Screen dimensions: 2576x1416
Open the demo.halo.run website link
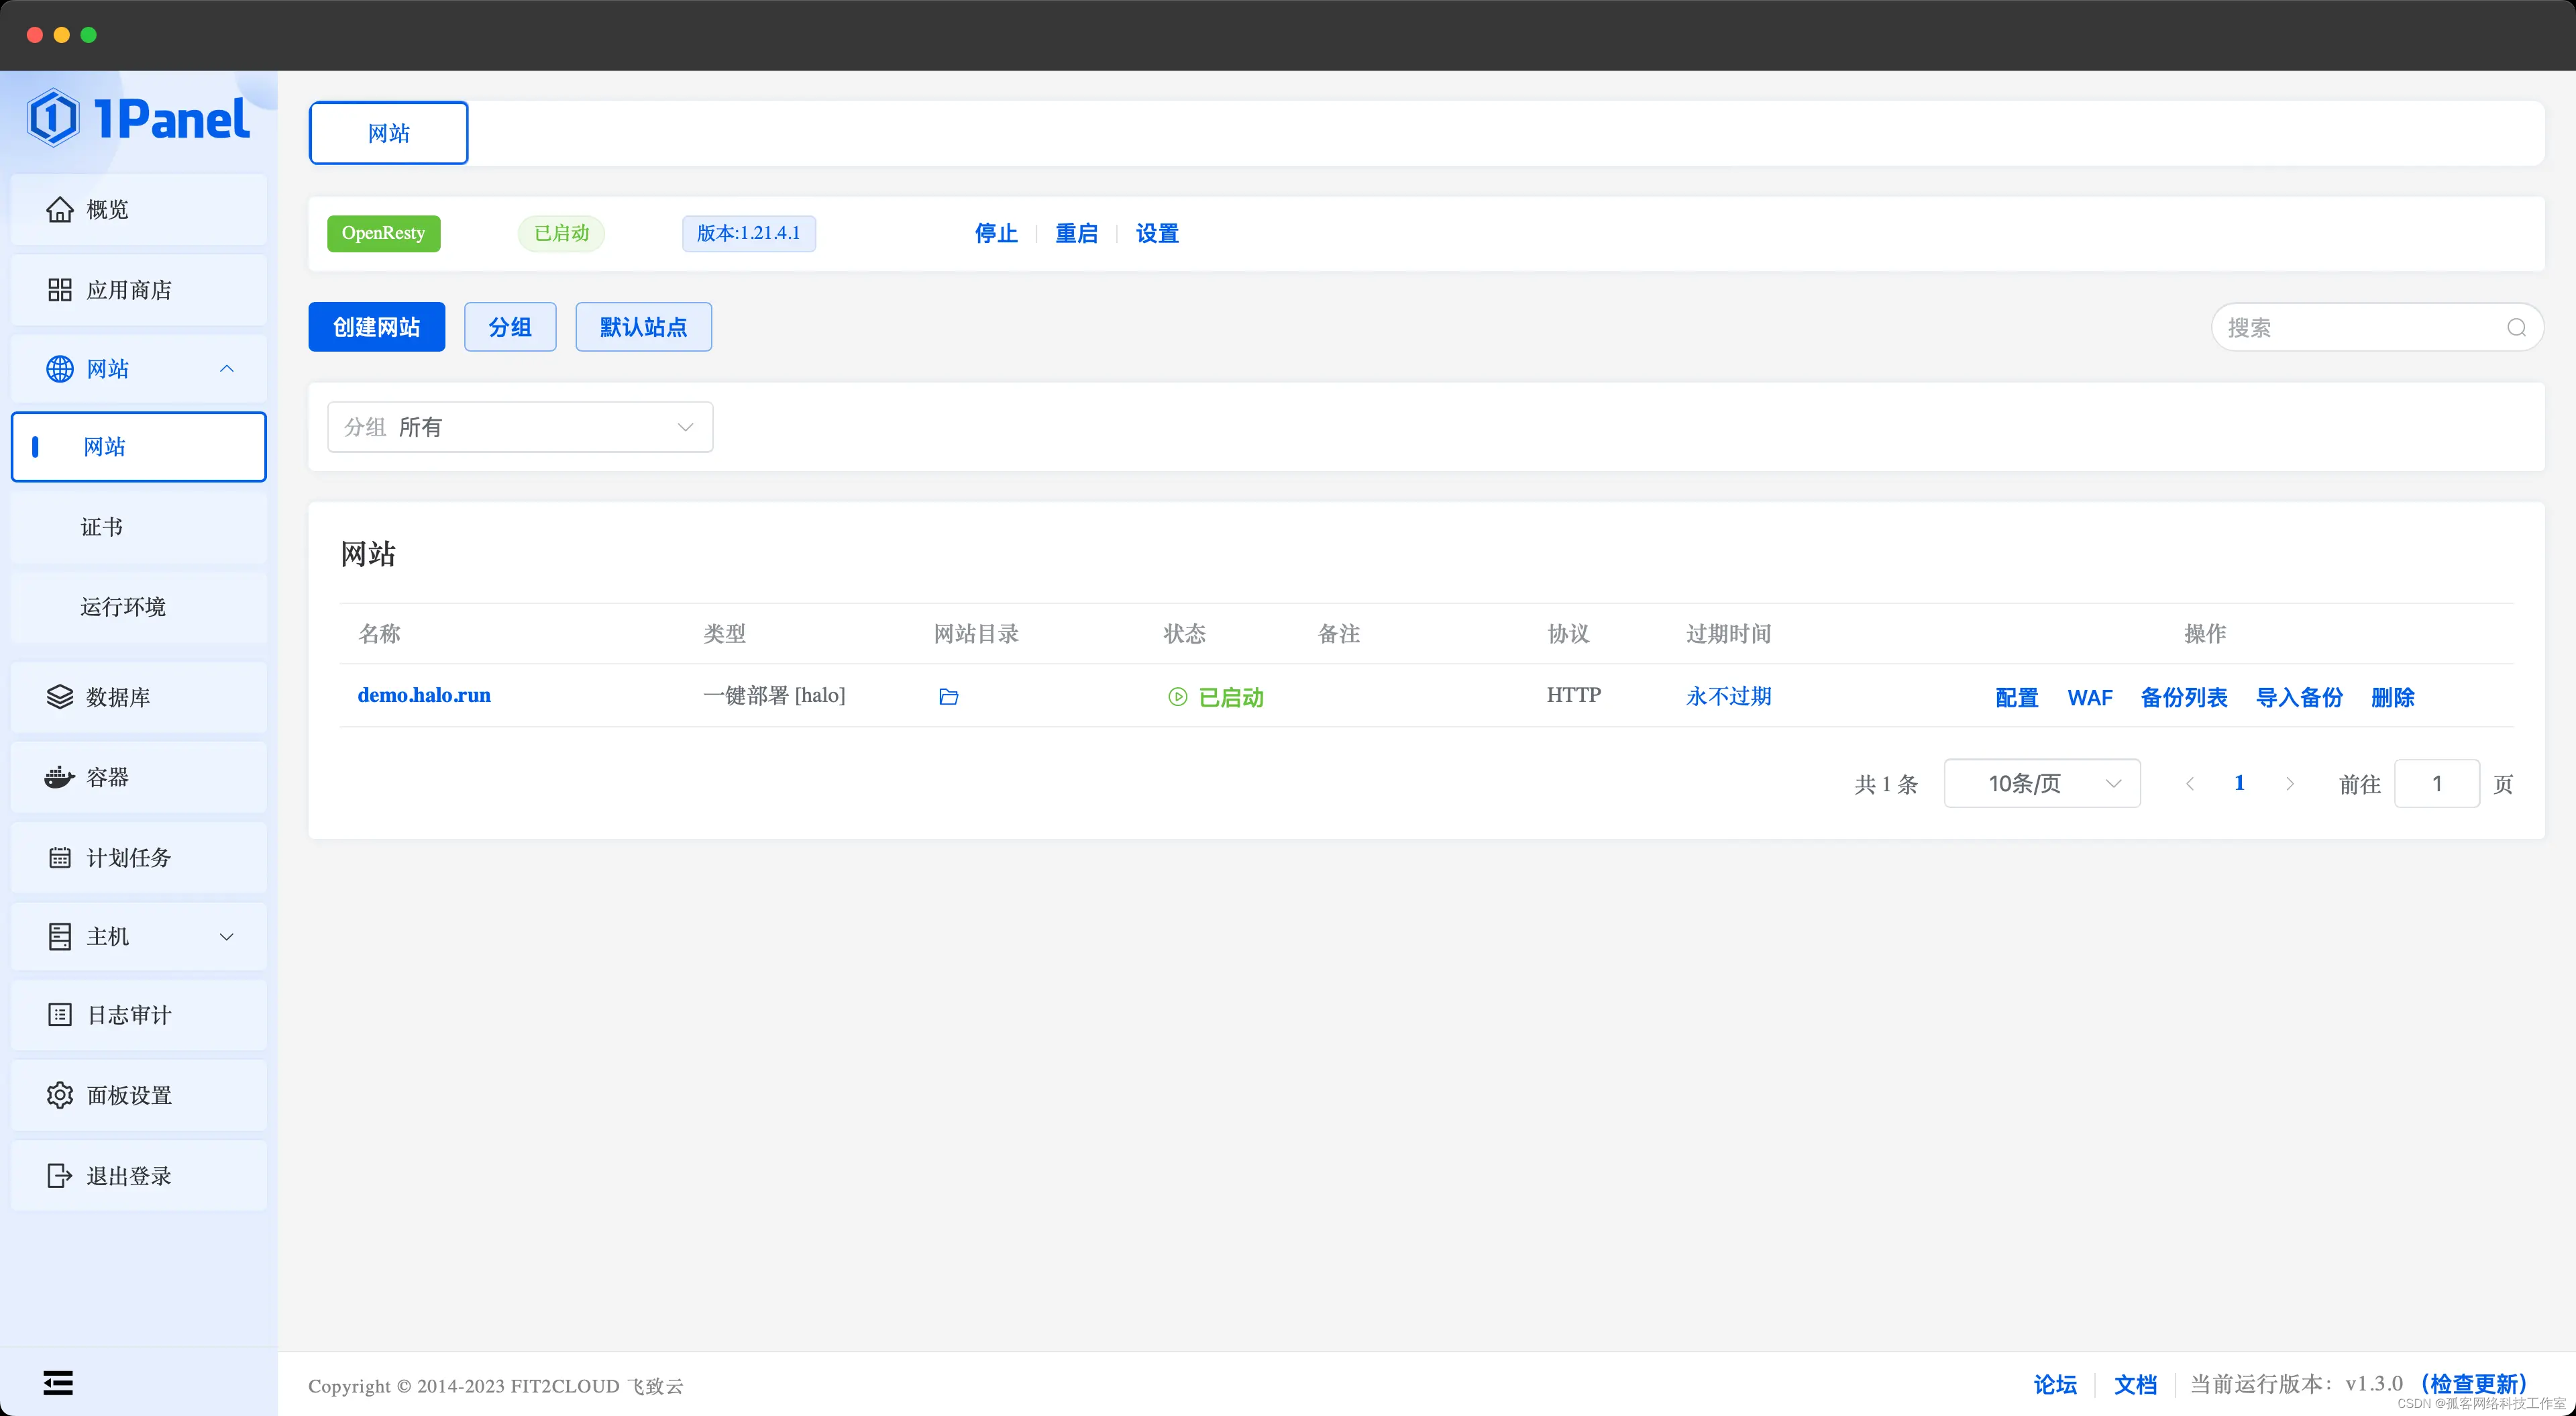424,695
